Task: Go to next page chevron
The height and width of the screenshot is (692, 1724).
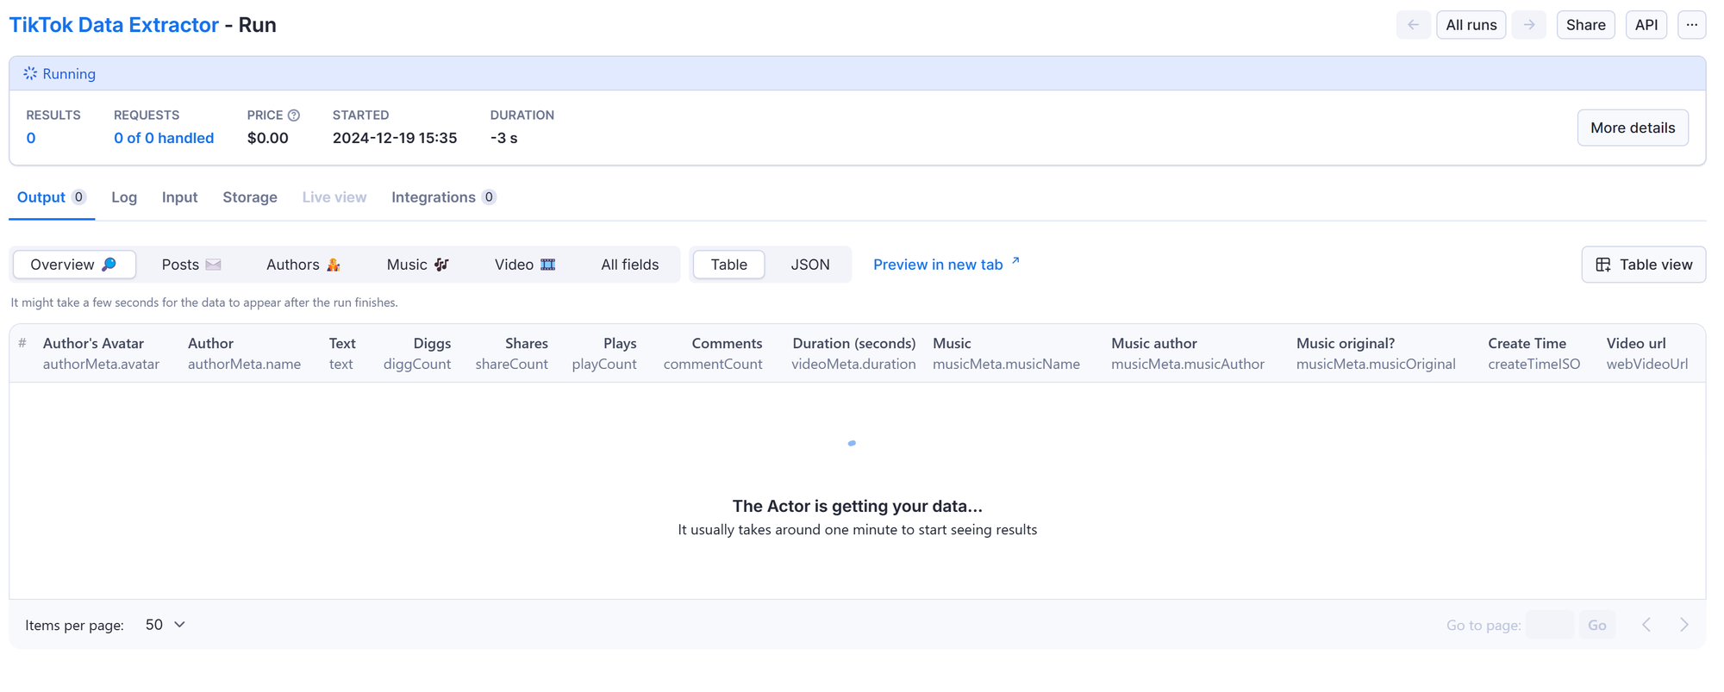Action: [x=1683, y=625]
